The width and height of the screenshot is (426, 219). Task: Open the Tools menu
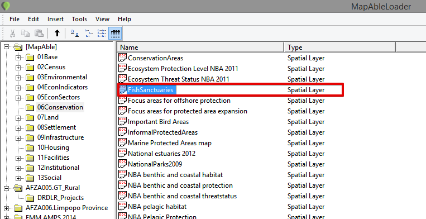[x=79, y=19]
